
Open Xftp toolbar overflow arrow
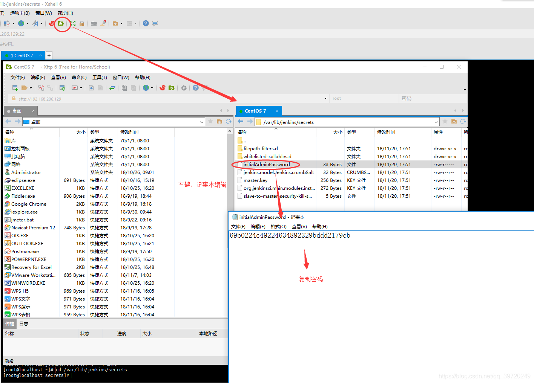[x=465, y=90]
